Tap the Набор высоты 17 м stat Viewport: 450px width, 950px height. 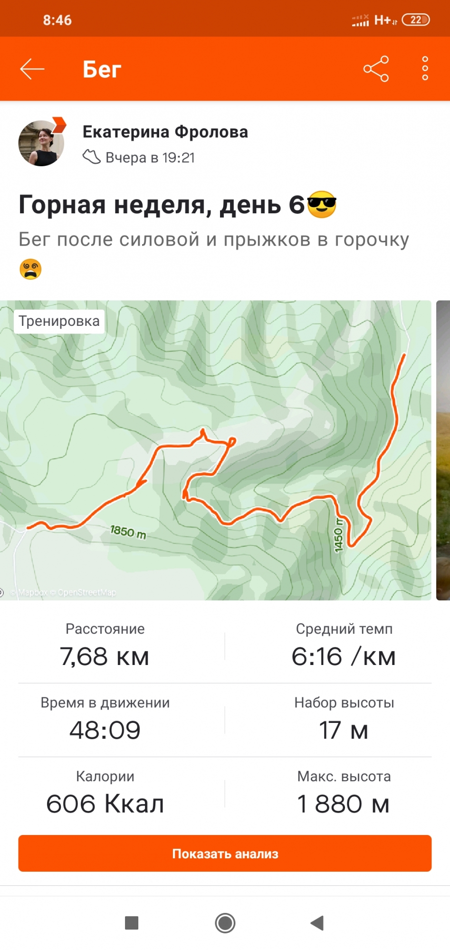click(x=344, y=720)
